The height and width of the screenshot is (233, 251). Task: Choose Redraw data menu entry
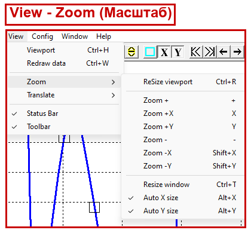64,63
